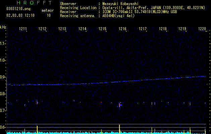Click the 1.0 kHz frequency label

click(x=3, y=60)
